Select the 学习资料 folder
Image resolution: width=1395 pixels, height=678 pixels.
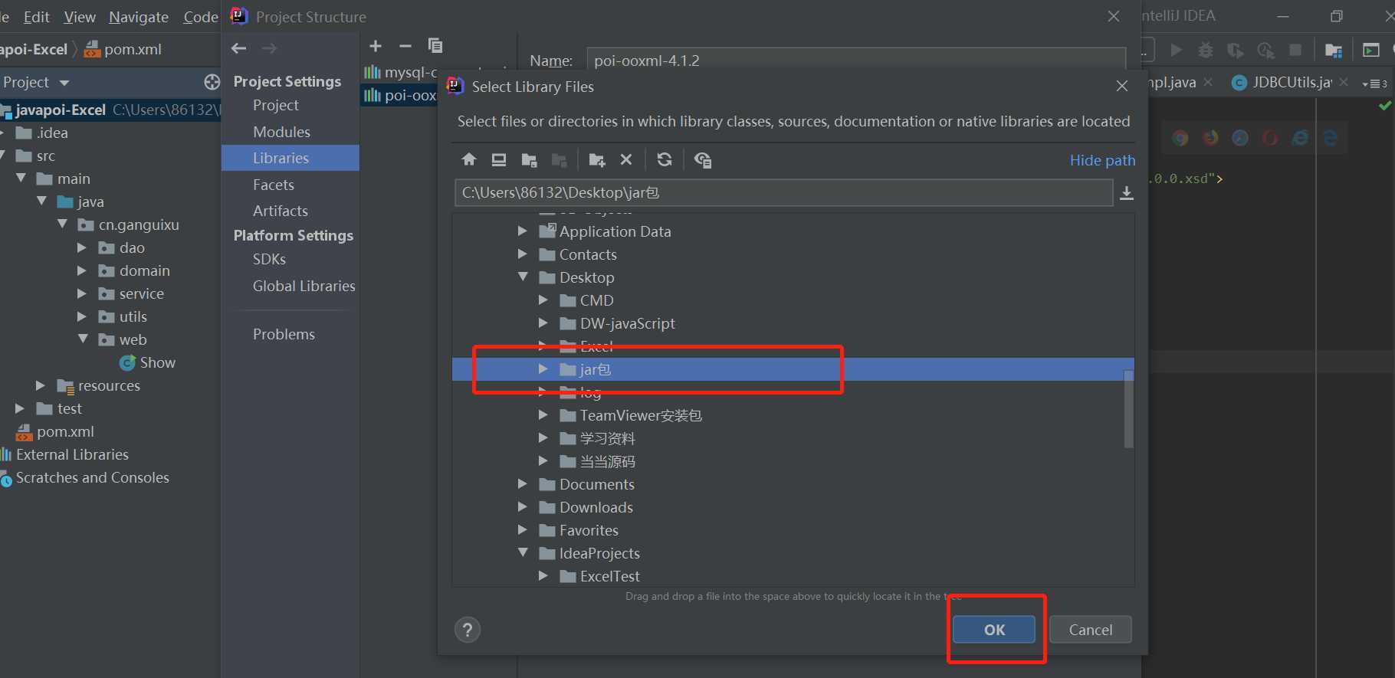click(x=607, y=438)
